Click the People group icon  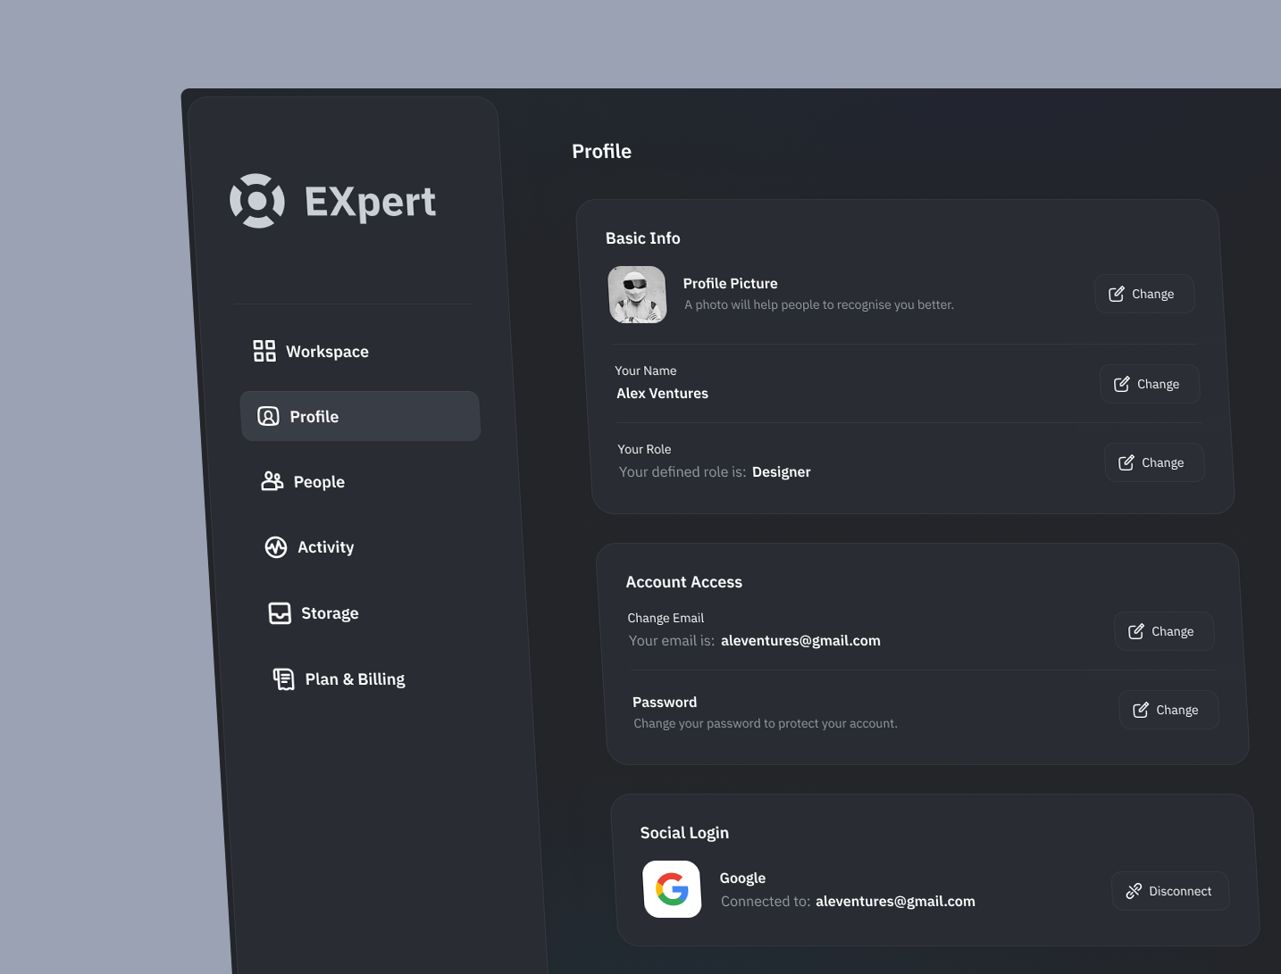tap(272, 481)
